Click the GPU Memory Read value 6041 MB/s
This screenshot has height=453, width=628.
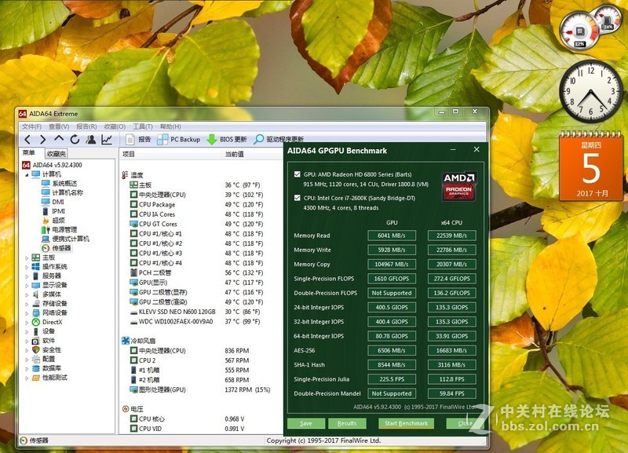point(392,236)
